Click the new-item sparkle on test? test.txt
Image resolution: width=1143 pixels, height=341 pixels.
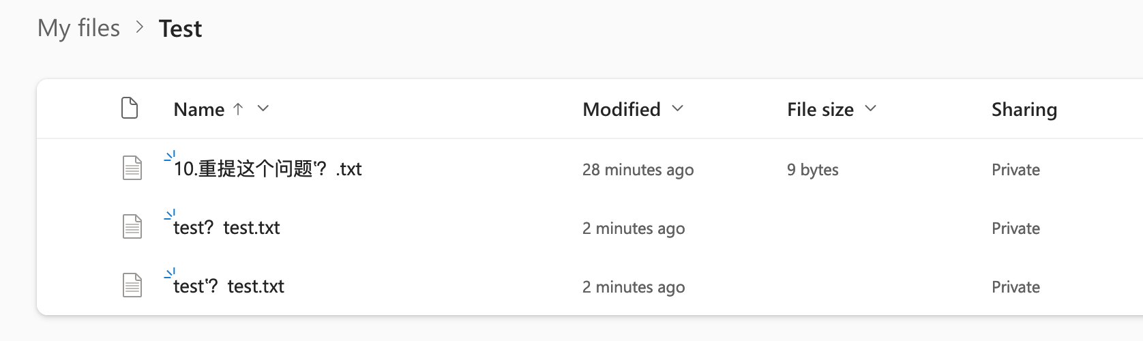(x=170, y=216)
